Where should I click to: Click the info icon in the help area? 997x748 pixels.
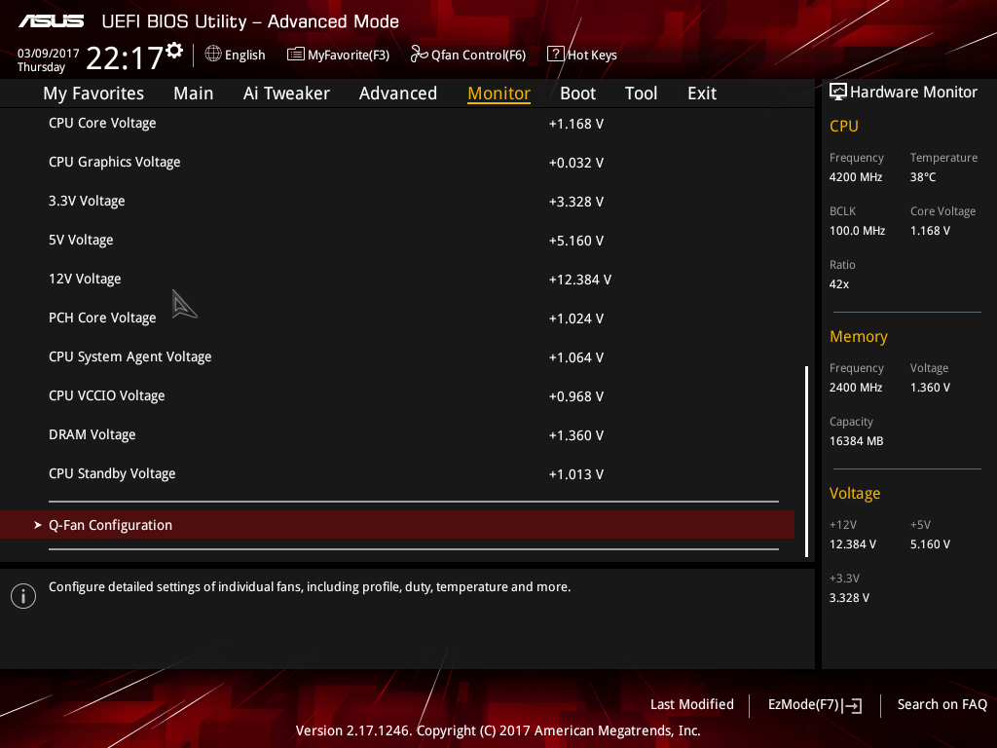23,596
